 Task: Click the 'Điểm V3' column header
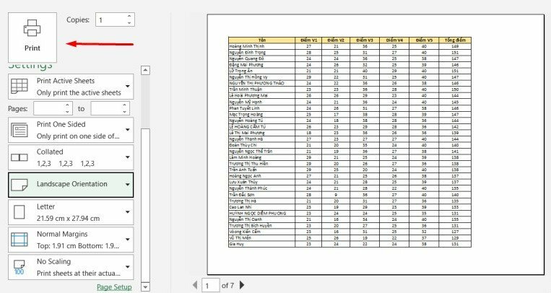pos(365,40)
